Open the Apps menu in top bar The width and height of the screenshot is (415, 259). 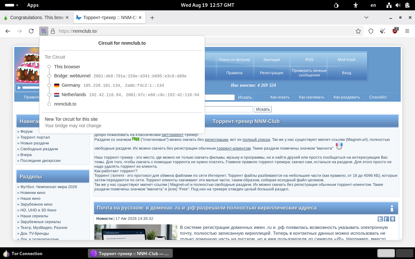coord(33,5)
